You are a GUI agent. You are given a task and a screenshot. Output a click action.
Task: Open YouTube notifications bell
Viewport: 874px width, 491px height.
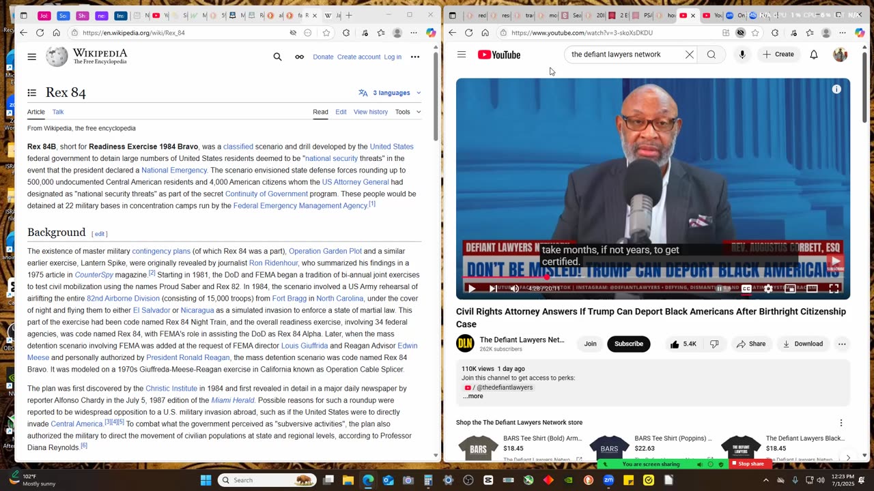click(814, 55)
